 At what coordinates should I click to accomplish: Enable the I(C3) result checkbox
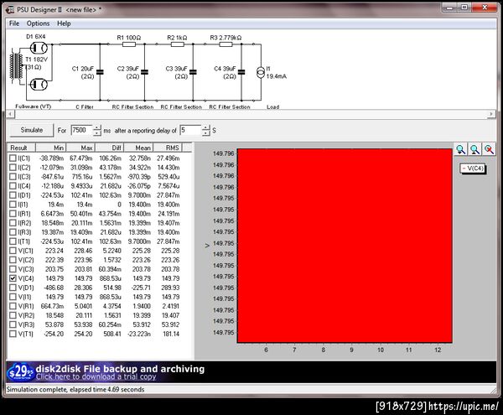tap(13, 177)
